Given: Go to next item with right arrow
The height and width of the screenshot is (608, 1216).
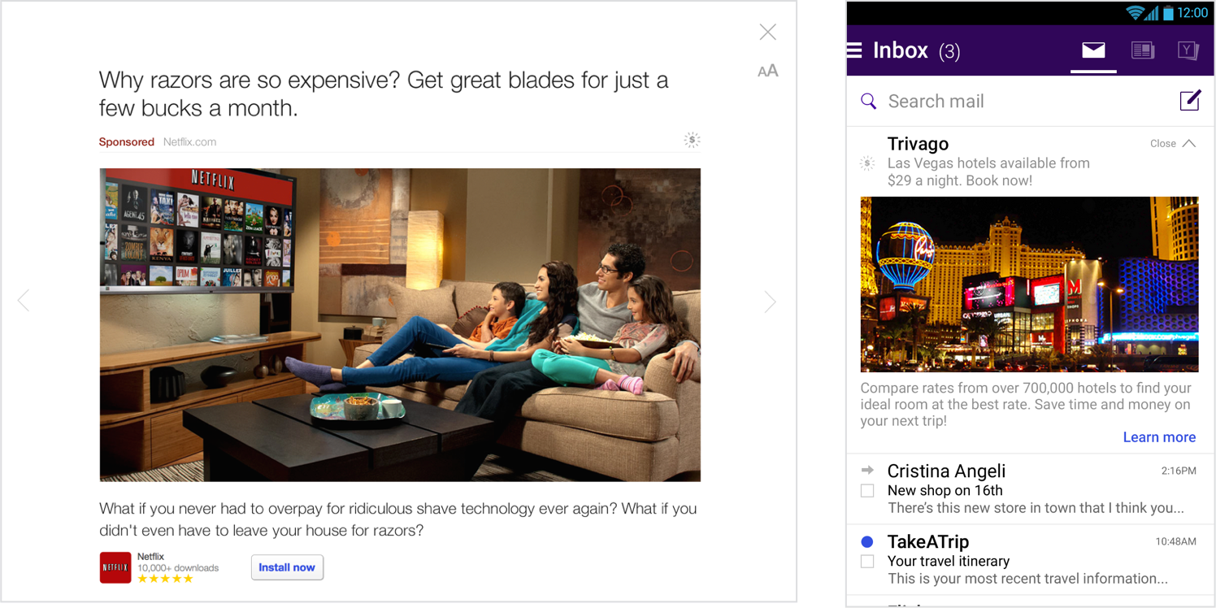Looking at the screenshot, I should pyautogui.click(x=770, y=302).
